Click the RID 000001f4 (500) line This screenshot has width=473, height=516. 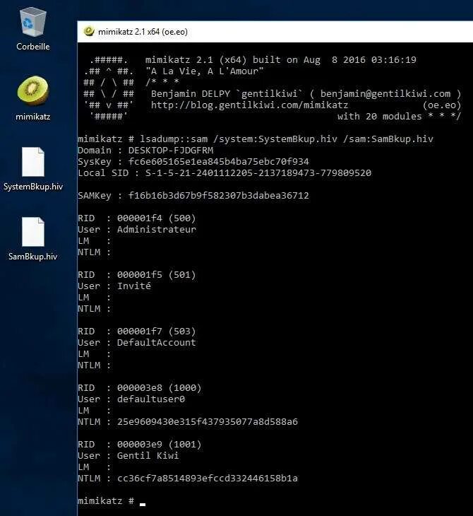tap(137, 218)
